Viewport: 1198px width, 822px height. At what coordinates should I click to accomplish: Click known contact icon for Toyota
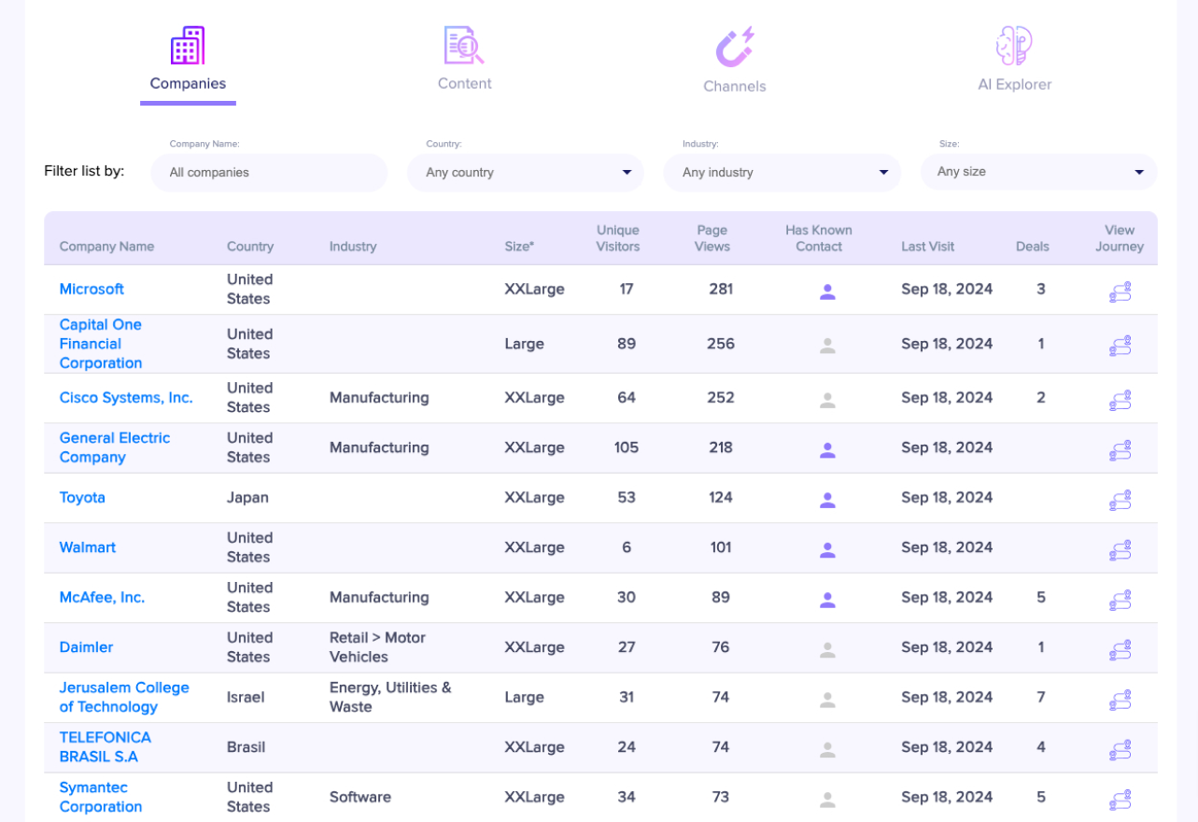point(827,500)
